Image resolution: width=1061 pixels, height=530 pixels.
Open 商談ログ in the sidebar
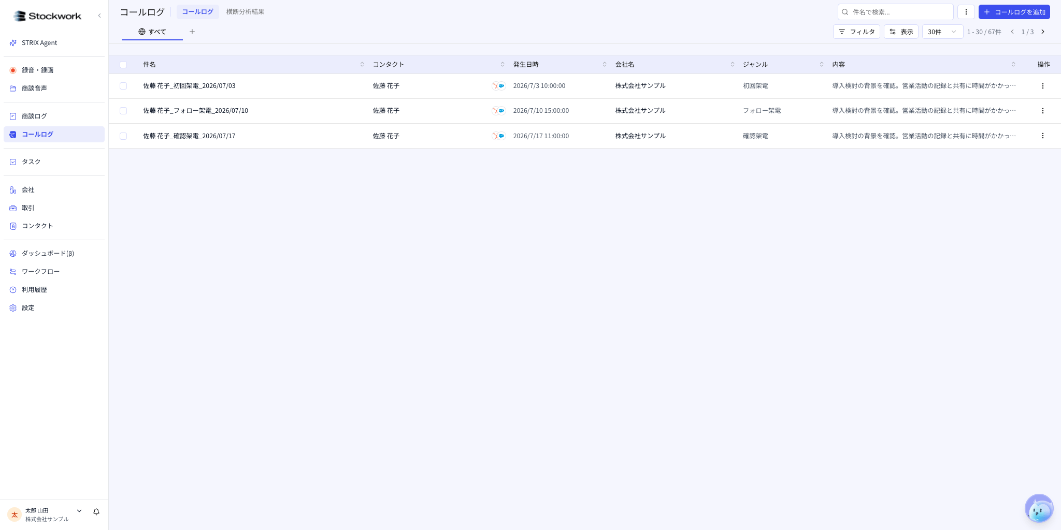coord(54,116)
